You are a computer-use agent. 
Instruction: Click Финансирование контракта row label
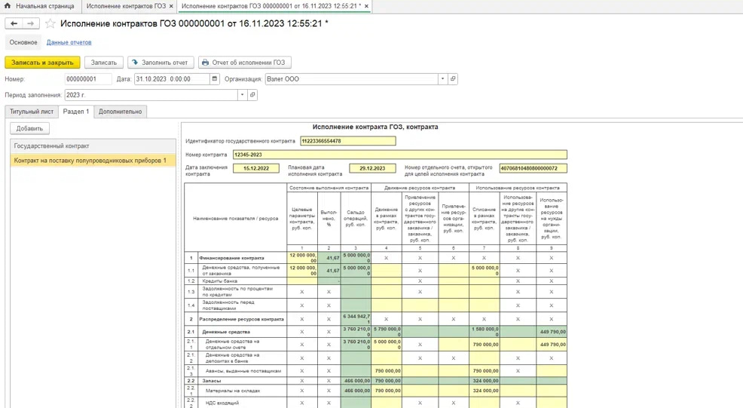[x=231, y=258]
